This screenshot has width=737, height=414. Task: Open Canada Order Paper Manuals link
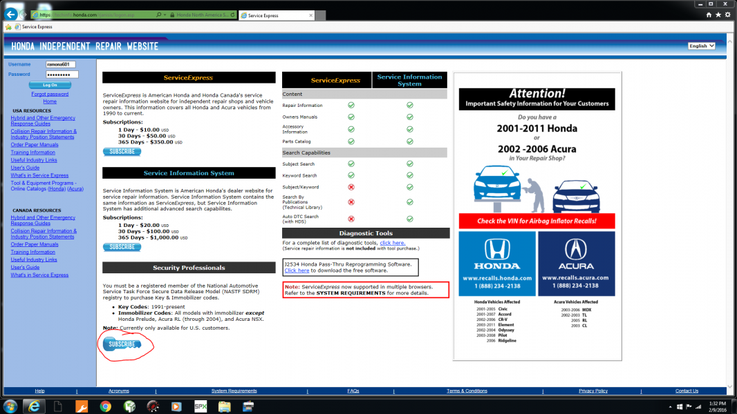point(35,244)
